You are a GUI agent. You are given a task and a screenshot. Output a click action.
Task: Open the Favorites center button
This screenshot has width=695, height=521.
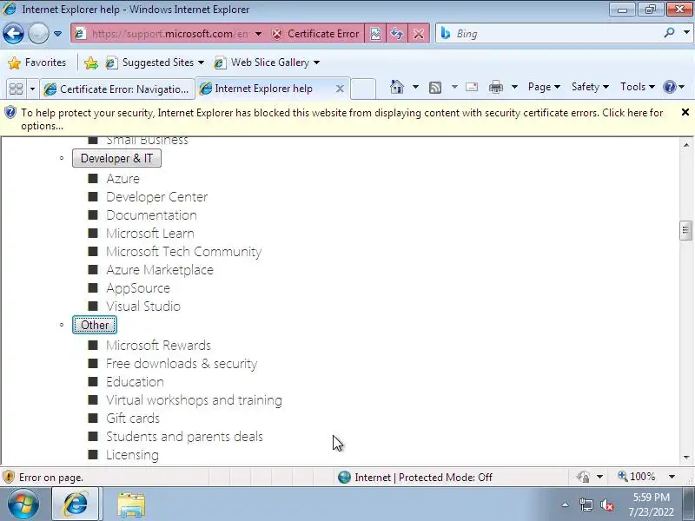tap(37, 63)
